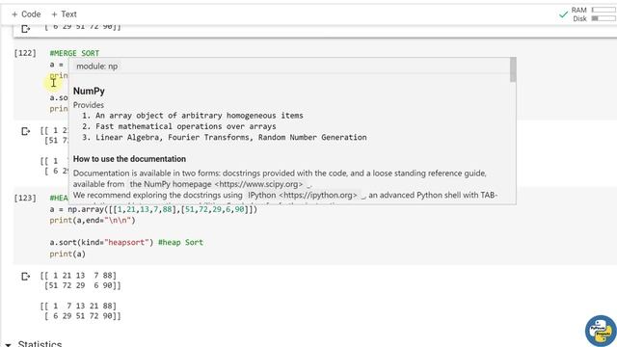The image size is (617, 347).
Task: Click "Fast mathematical operations over arrays" item
Action: click(x=186, y=126)
